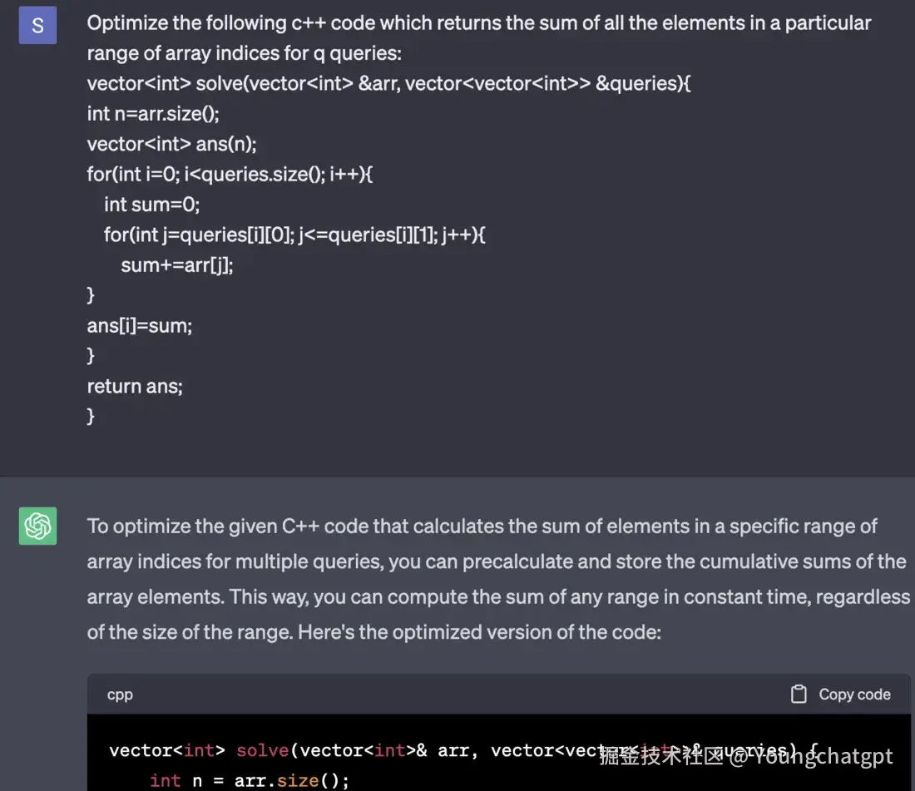Viewport: 915px width, 791px height.
Task: Click the response paragraph starting 'To optimize'
Action: pos(498,579)
